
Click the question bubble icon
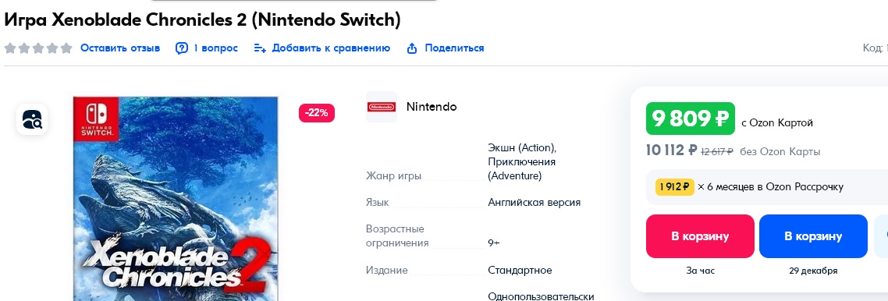[181, 48]
